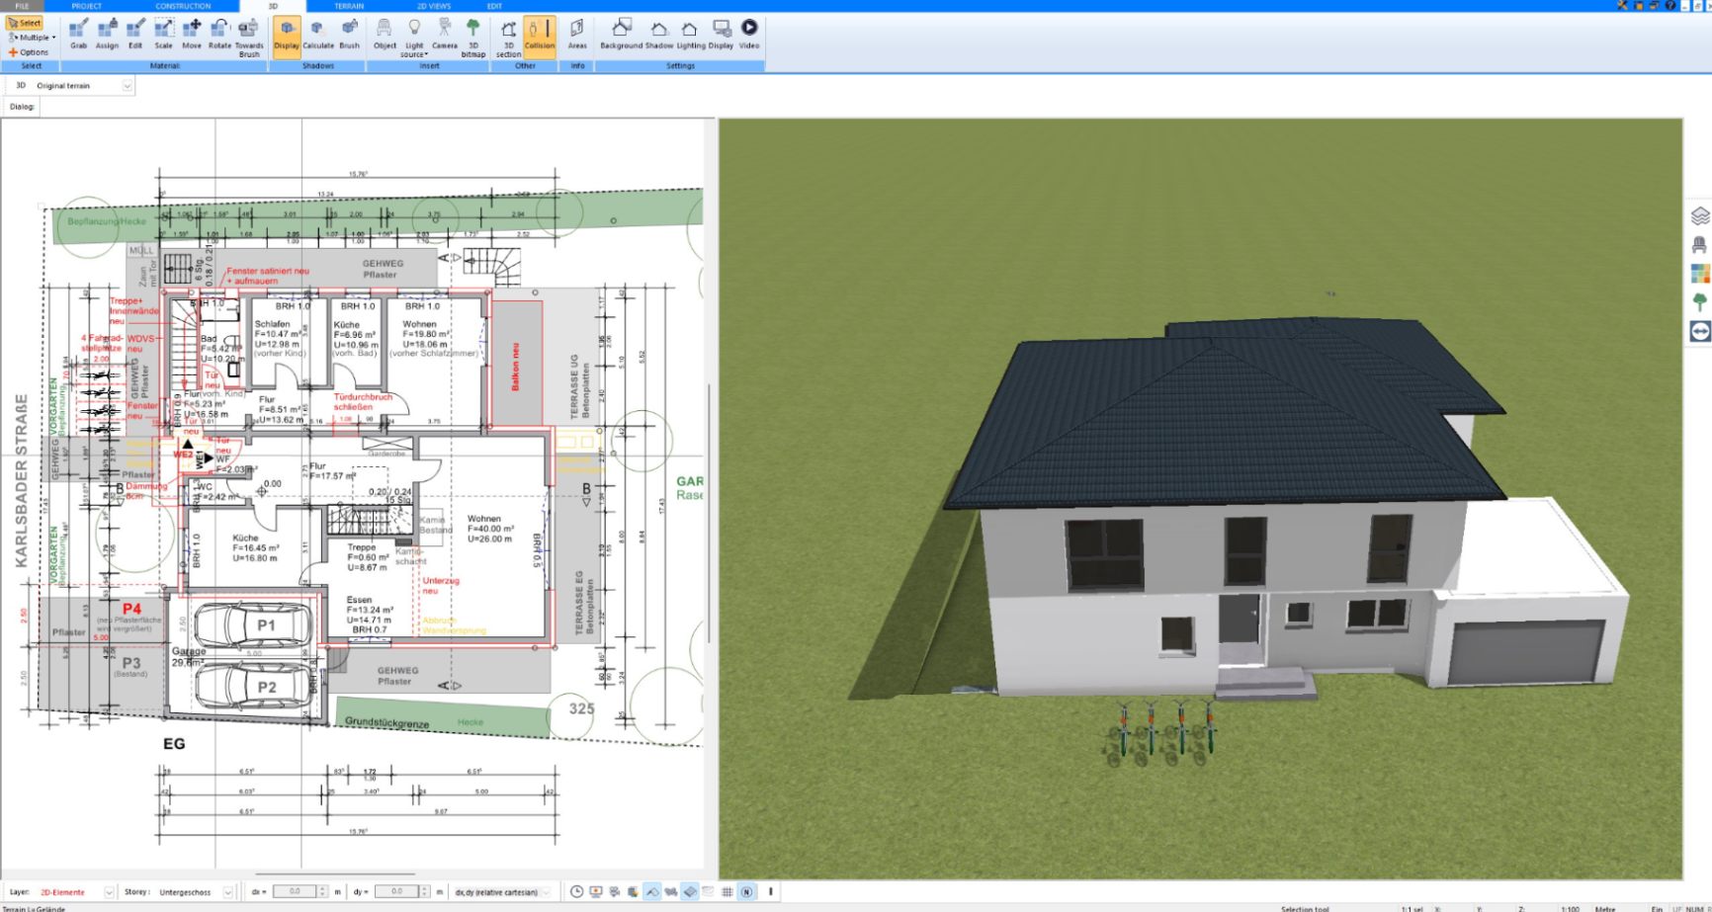Select the Grab material tool
The image size is (1712, 912).
(78, 34)
